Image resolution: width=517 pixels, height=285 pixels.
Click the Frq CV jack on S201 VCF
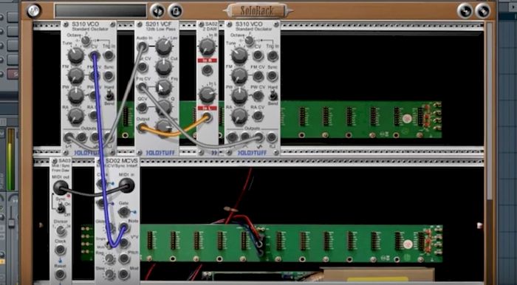pos(142,87)
